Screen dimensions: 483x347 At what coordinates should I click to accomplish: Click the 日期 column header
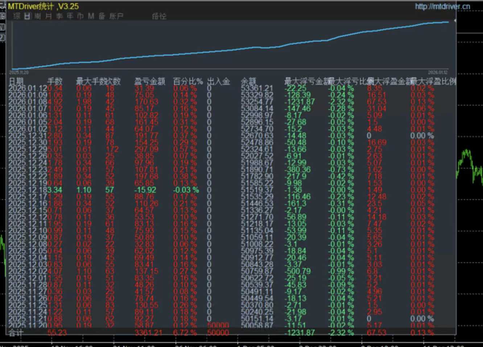pyautogui.click(x=16, y=81)
